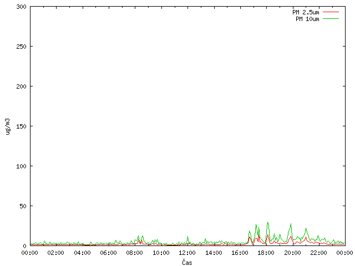Click the 150 y-axis tick label

[21, 126]
